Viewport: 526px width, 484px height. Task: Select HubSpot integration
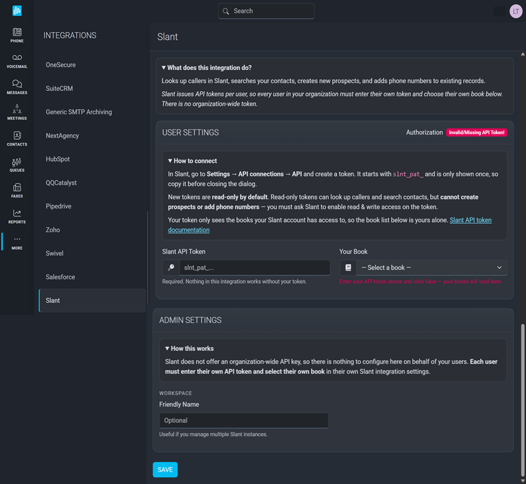58,159
